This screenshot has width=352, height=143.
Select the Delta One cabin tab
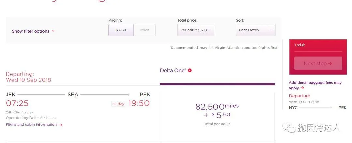click(x=217, y=76)
